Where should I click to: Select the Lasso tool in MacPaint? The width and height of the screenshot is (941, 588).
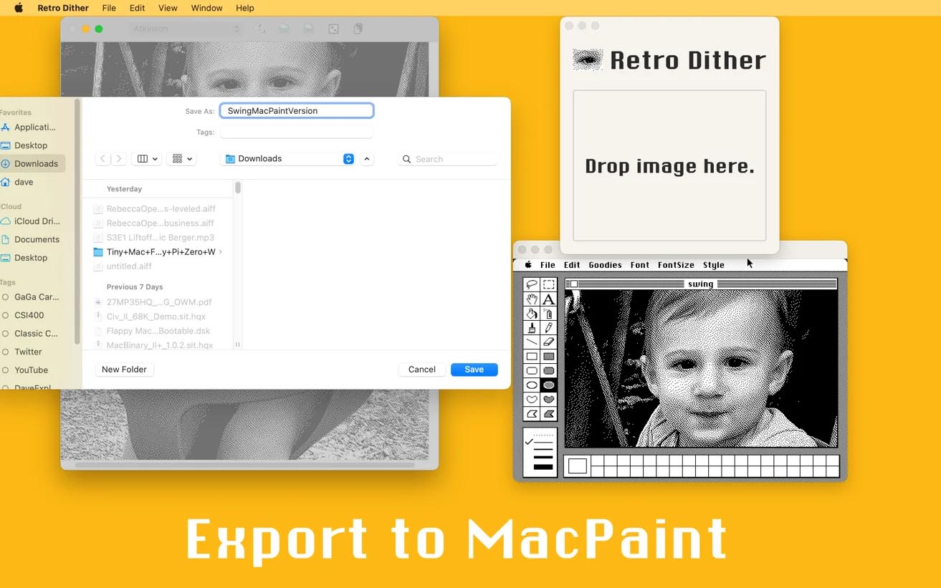click(531, 284)
